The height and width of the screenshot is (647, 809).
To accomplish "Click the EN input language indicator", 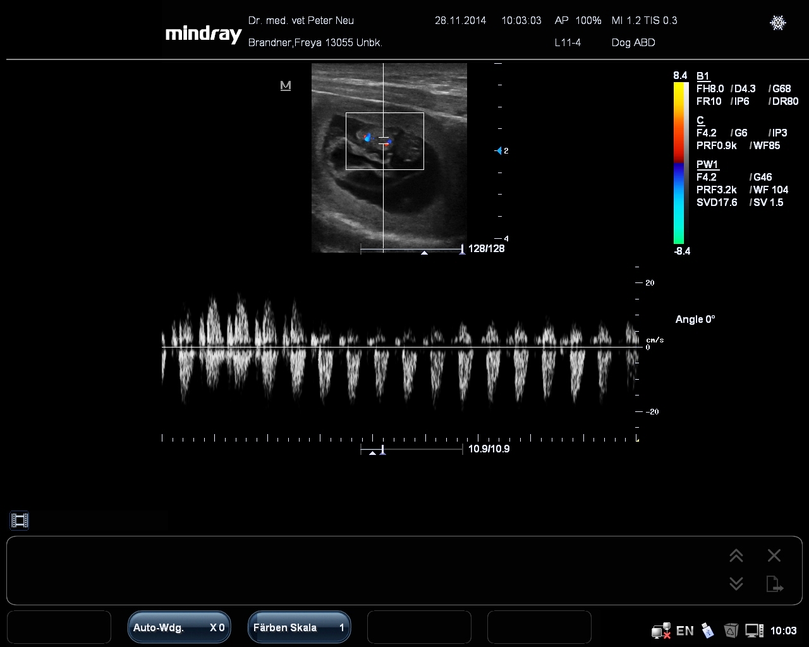I will (684, 631).
